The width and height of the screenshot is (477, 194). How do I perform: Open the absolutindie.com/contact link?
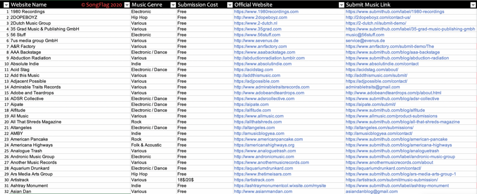[382, 64]
